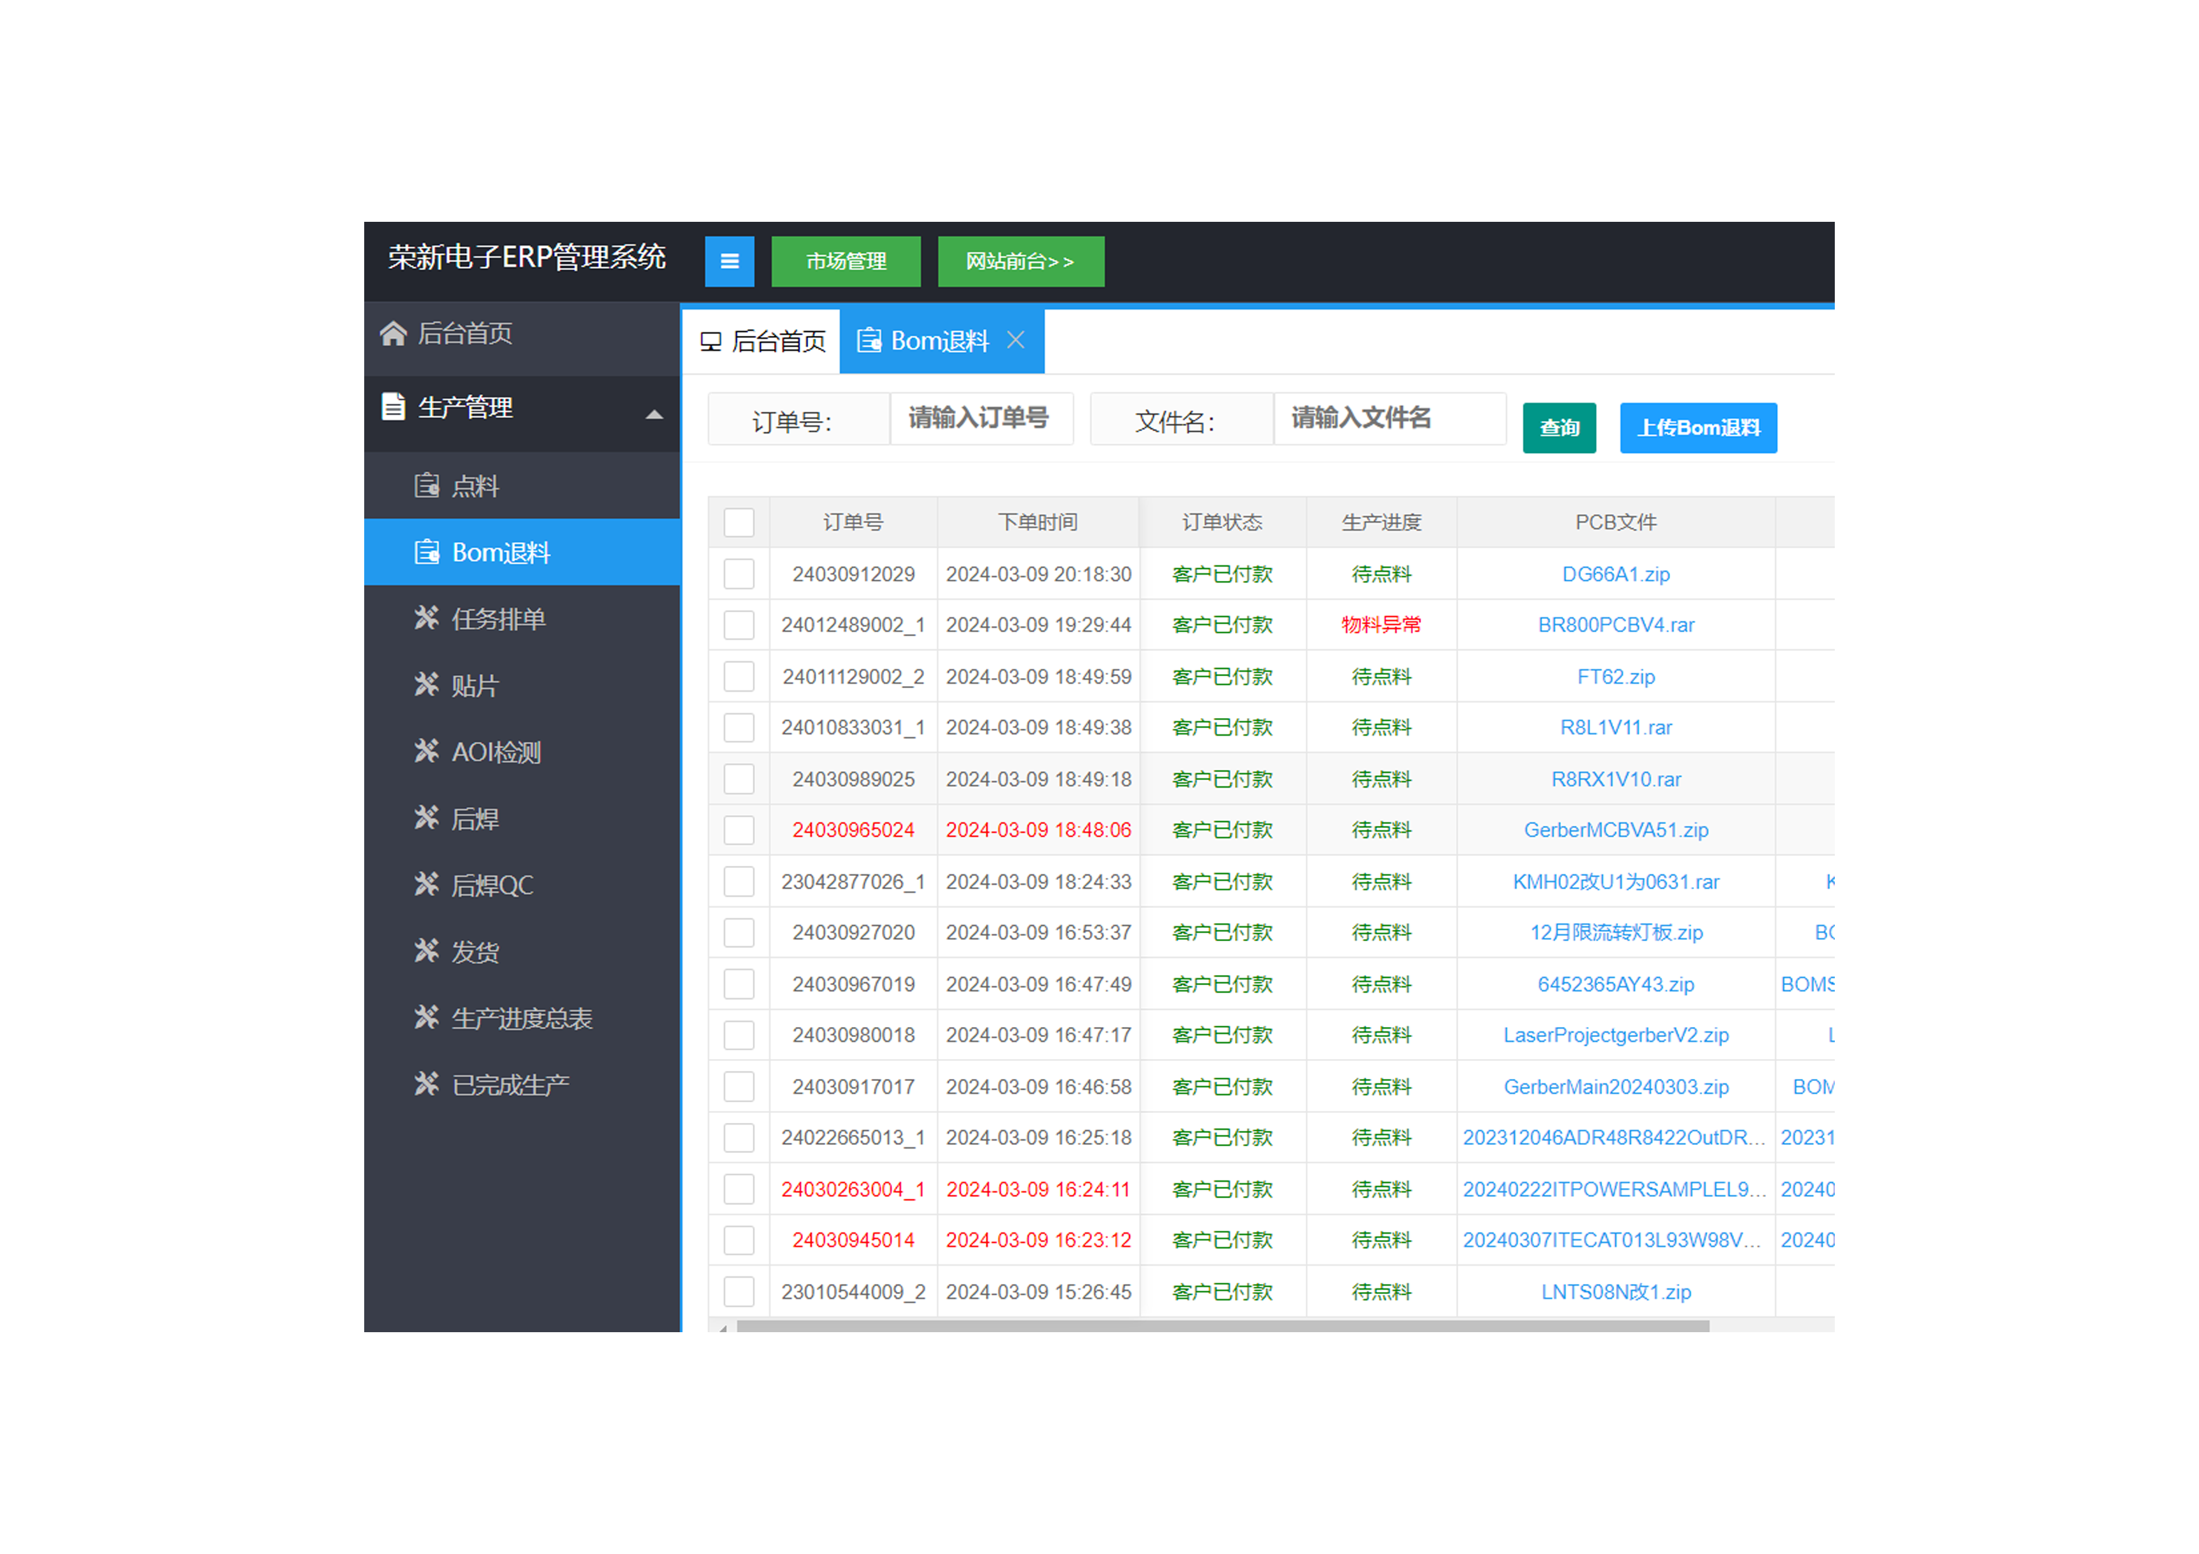Select checkbox for order 24030965024
Screen dimensions: 2199x1554
[738, 830]
